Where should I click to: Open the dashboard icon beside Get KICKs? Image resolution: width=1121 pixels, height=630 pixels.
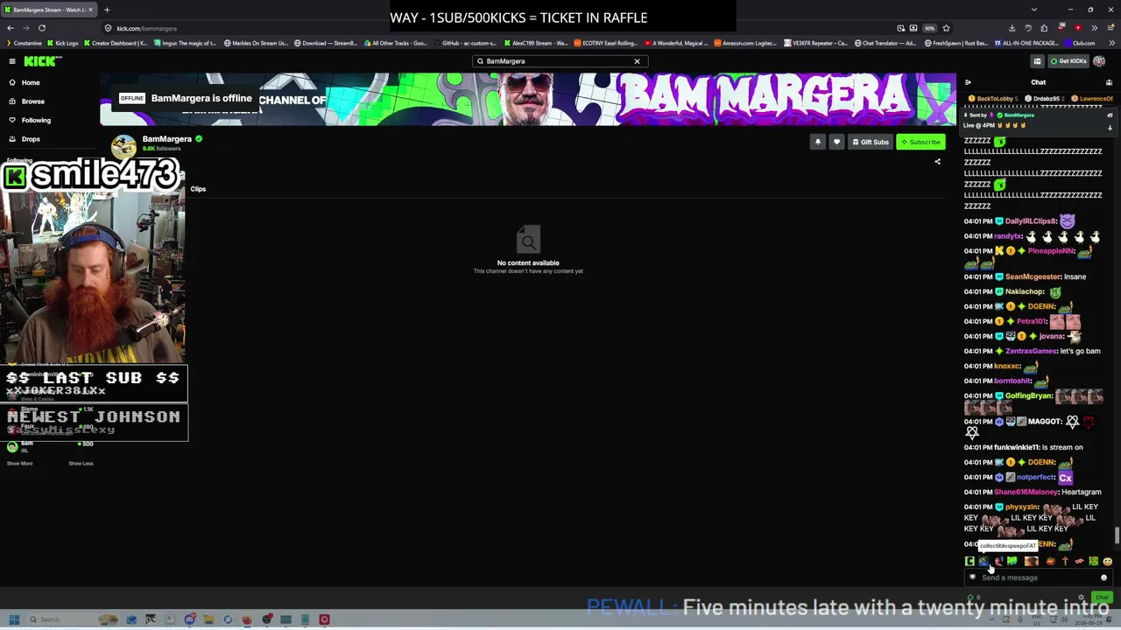click(x=1037, y=61)
